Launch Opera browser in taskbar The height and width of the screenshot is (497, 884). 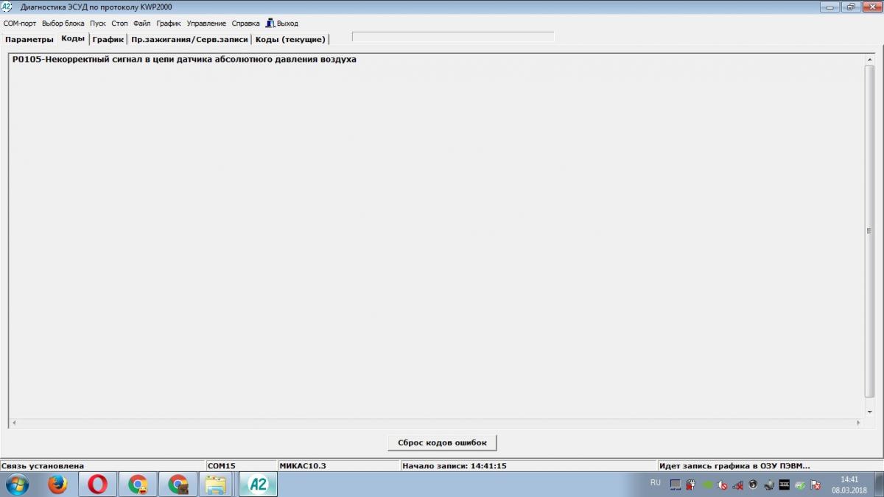[x=97, y=484]
